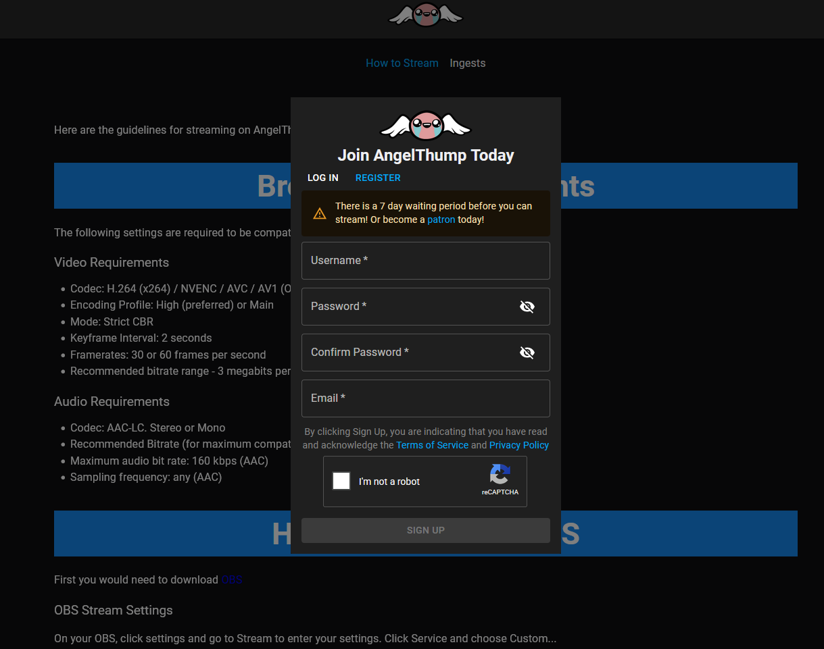Open the Privacy Policy link
The image size is (824, 649).
[519, 445]
